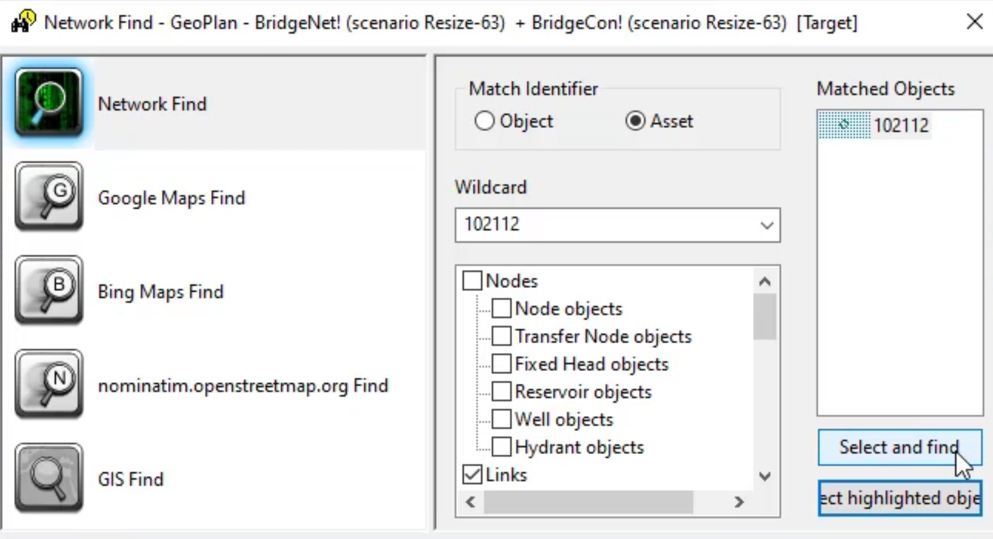Click the object list scroll-up arrow

pyautogui.click(x=765, y=282)
